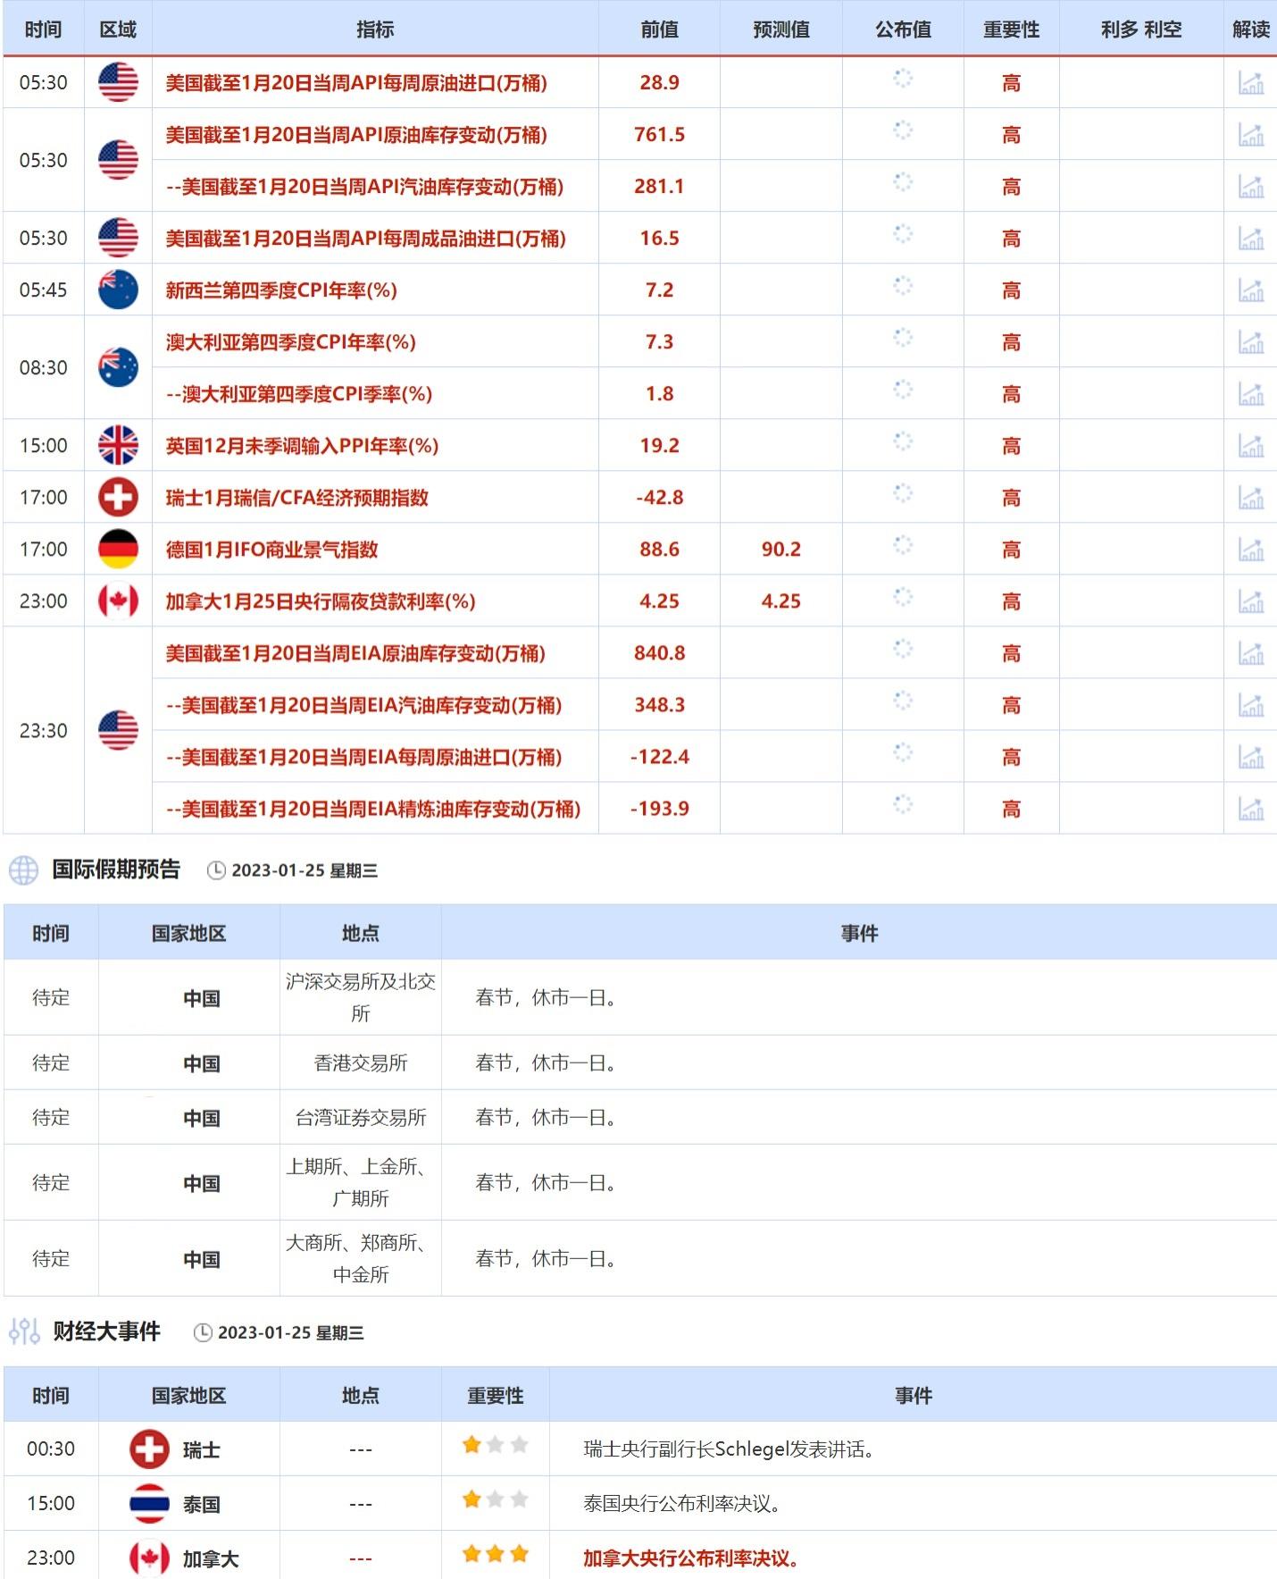This screenshot has height=1579, width=1277.
Task: Open chart icon for EIA crude inventory row
Action: 1250,652
